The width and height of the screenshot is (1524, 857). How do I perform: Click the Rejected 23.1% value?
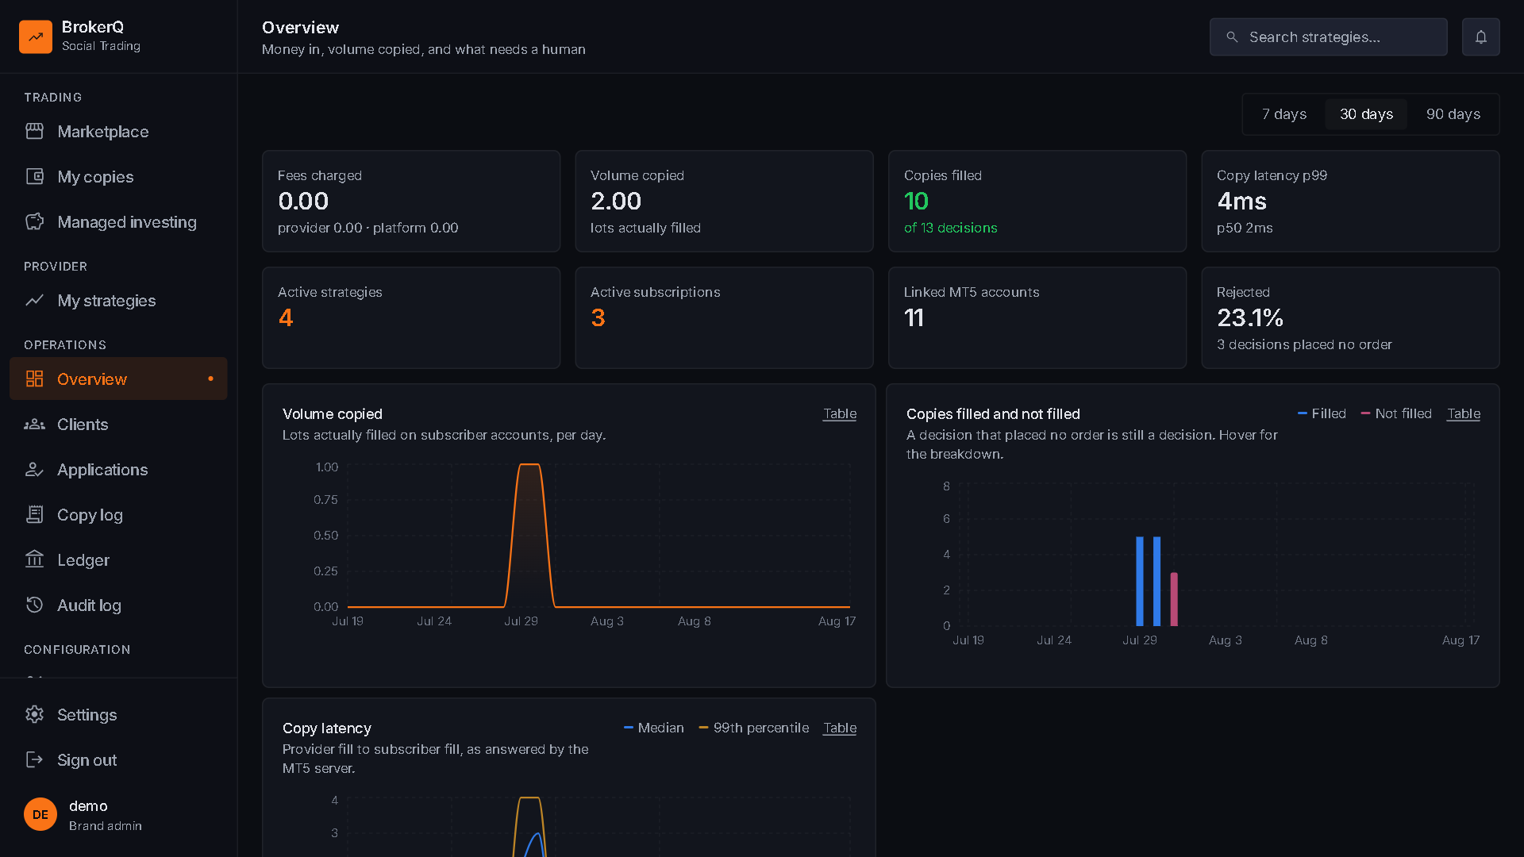click(1250, 317)
